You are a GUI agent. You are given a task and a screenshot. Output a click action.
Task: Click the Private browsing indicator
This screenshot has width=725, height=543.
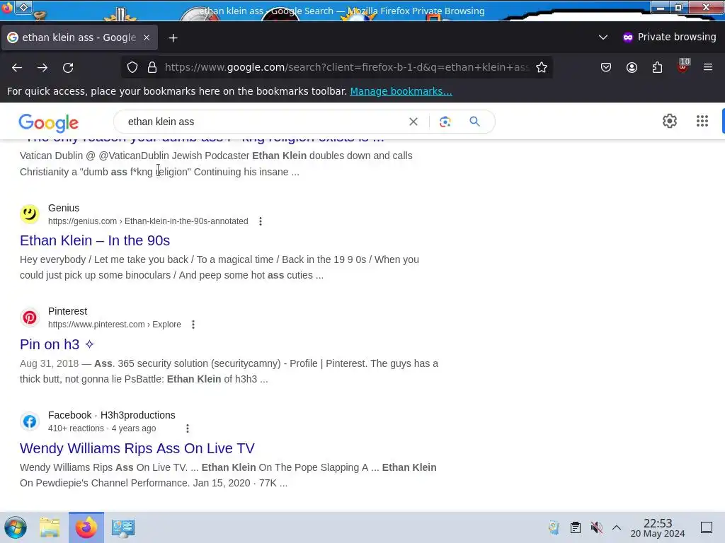(670, 37)
